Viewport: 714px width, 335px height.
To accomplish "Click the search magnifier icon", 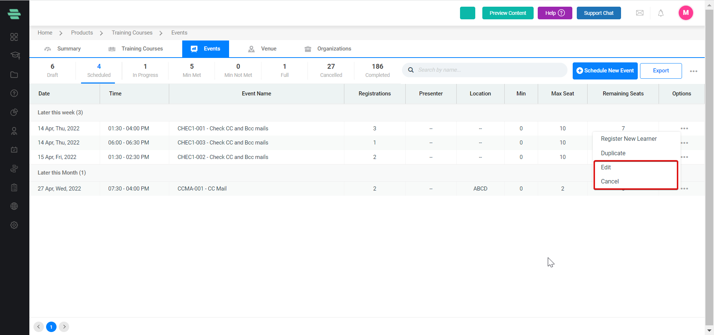I will 411,70.
